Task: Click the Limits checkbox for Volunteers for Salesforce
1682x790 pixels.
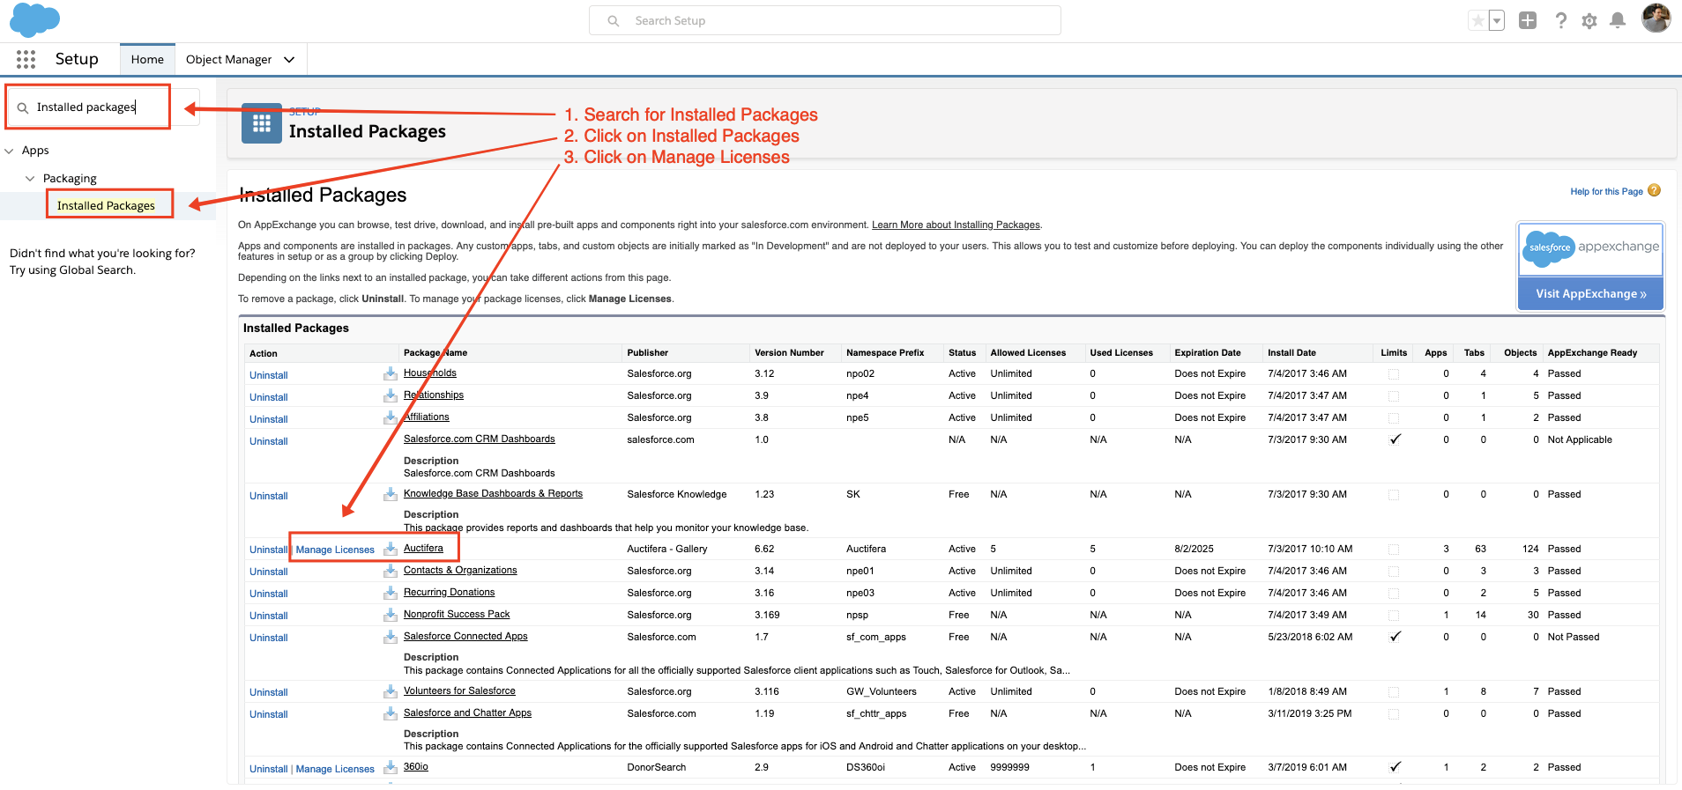Action: 1394,692
